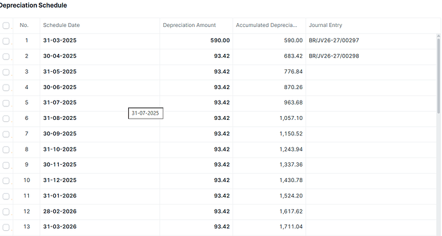
Task: Open journal entry BR/JV26-27/00298
Action: point(334,56)
